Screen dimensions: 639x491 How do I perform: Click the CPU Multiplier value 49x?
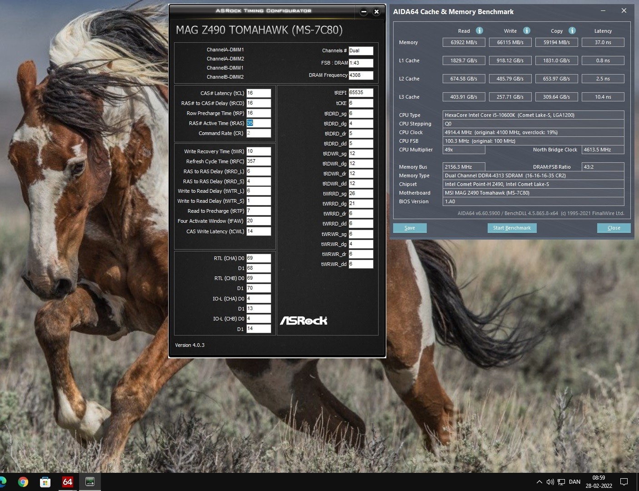click(x=464, y=150)
